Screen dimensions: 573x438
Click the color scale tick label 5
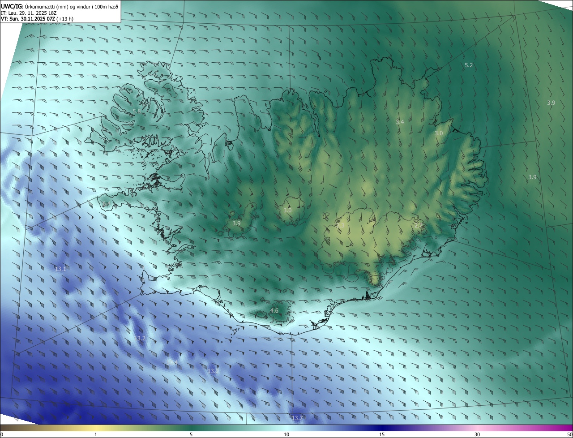coord(191,434)
